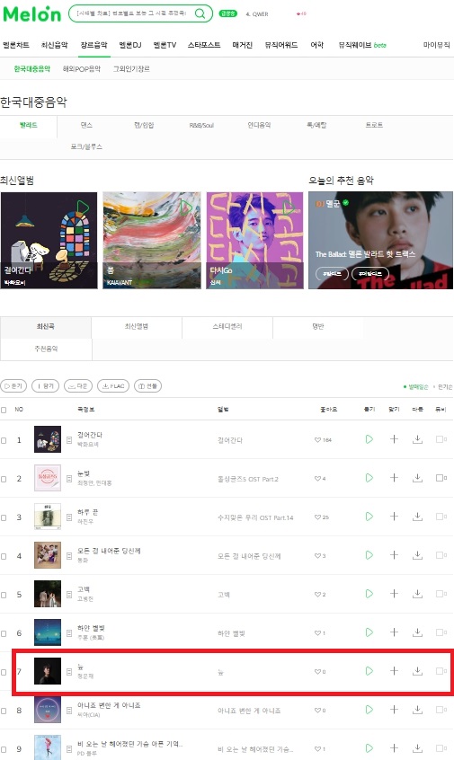Open the 멜론TV menu item

tap(165, 45)
